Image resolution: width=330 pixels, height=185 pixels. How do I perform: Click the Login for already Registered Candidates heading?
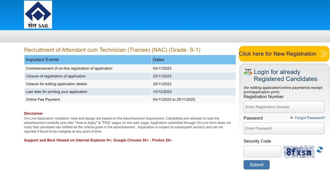click(285, 75)
